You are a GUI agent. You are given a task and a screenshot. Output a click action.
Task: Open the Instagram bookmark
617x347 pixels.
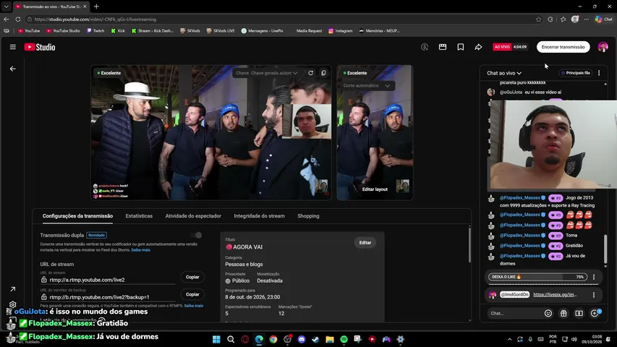coord(341,30)
